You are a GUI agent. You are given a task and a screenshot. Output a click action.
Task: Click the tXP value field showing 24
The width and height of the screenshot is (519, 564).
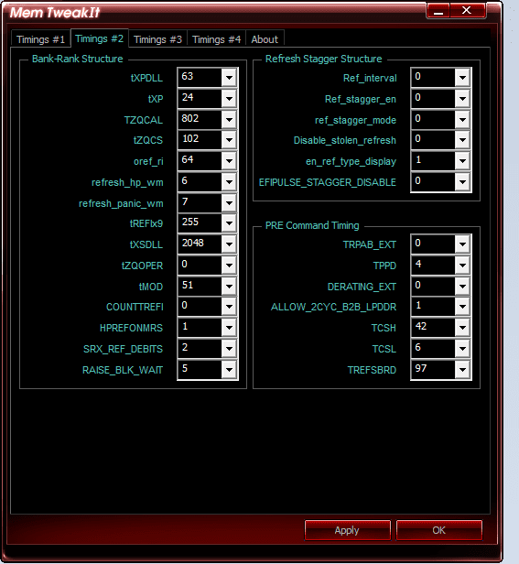point(200,98)
